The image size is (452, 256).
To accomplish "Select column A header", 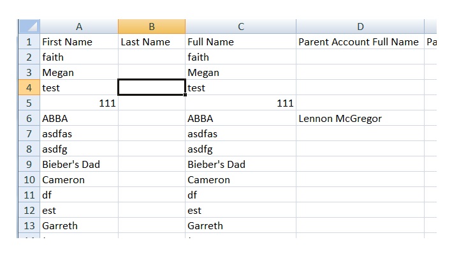I will pos(79,27).
